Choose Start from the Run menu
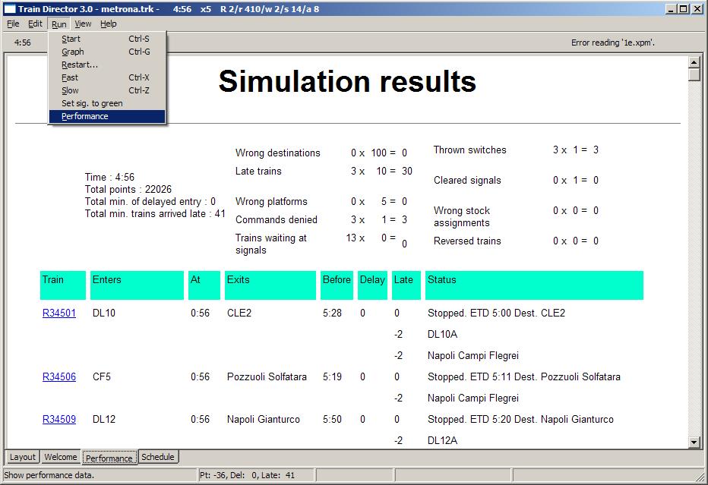The width and height of the screenshot is (708, 485). point(71,39)
